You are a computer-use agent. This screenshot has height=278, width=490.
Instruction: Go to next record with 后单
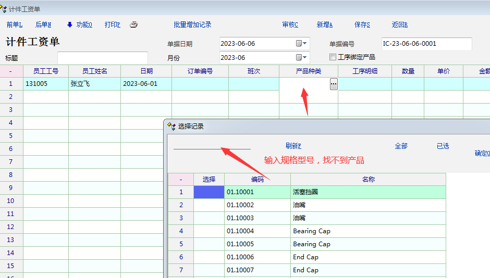coord(43,24)
